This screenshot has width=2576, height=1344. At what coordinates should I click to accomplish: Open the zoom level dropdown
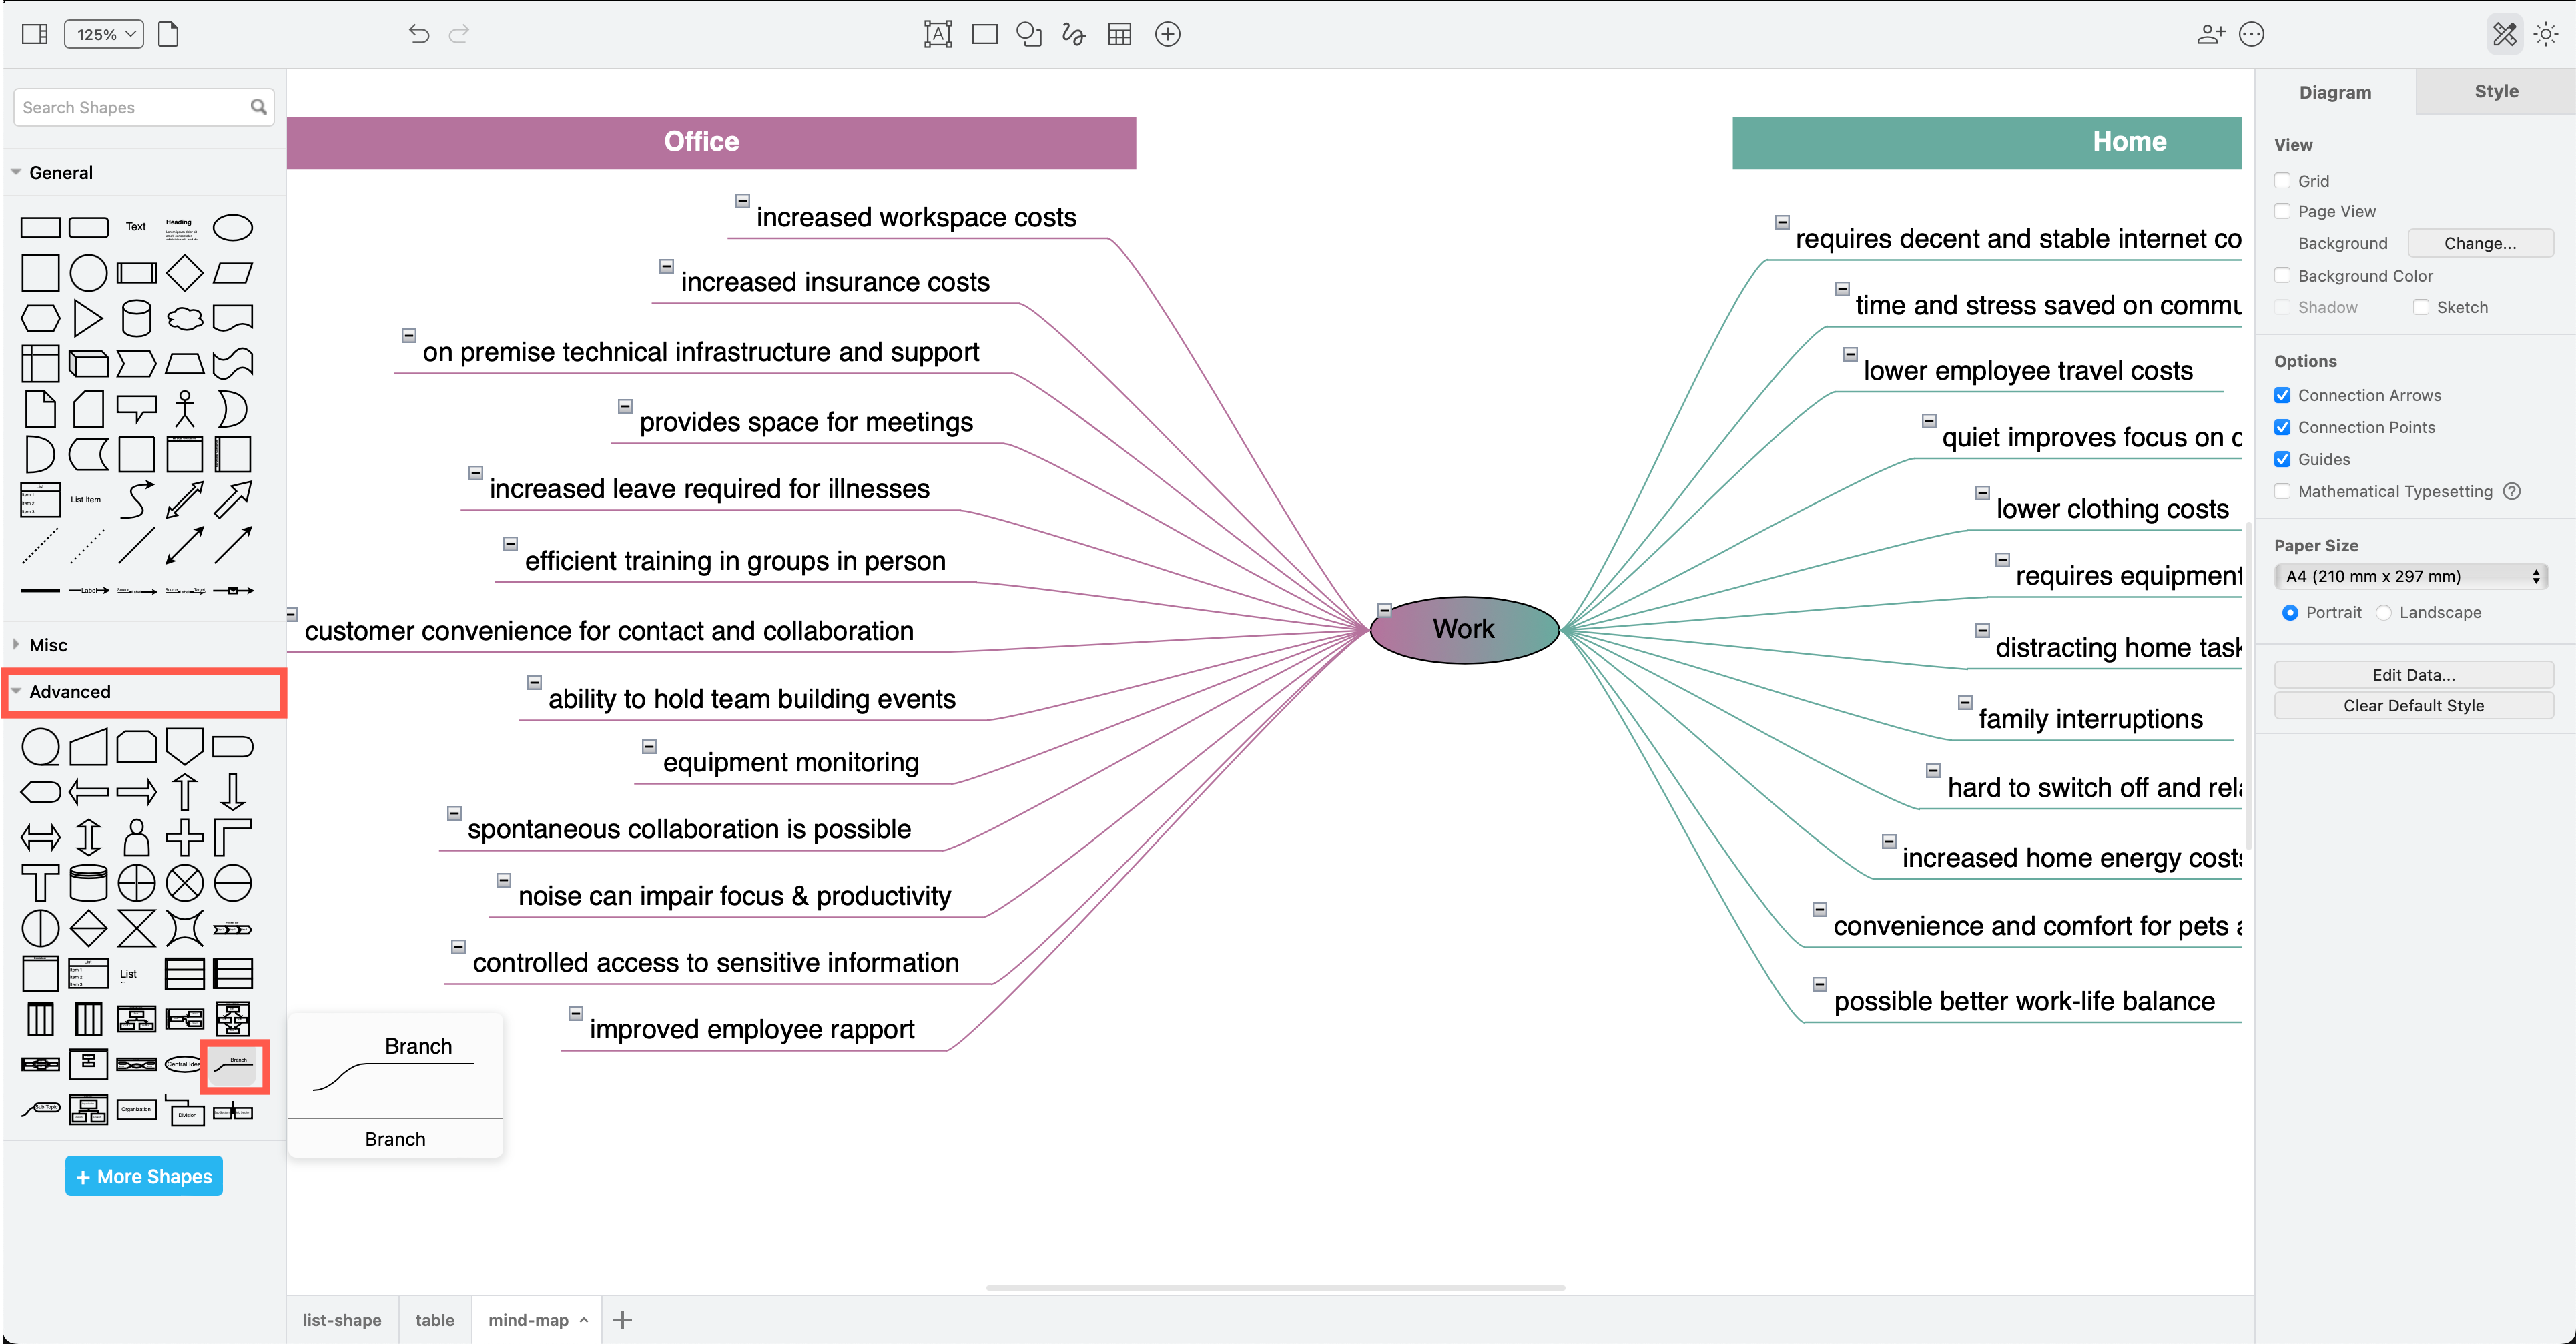pyautogui.click(x=103, y=33)
